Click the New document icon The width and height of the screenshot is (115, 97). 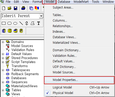[4, 8]
